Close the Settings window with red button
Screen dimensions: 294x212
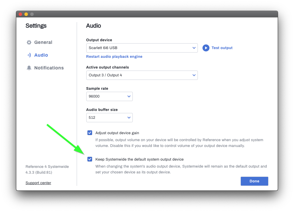(20, 14)
